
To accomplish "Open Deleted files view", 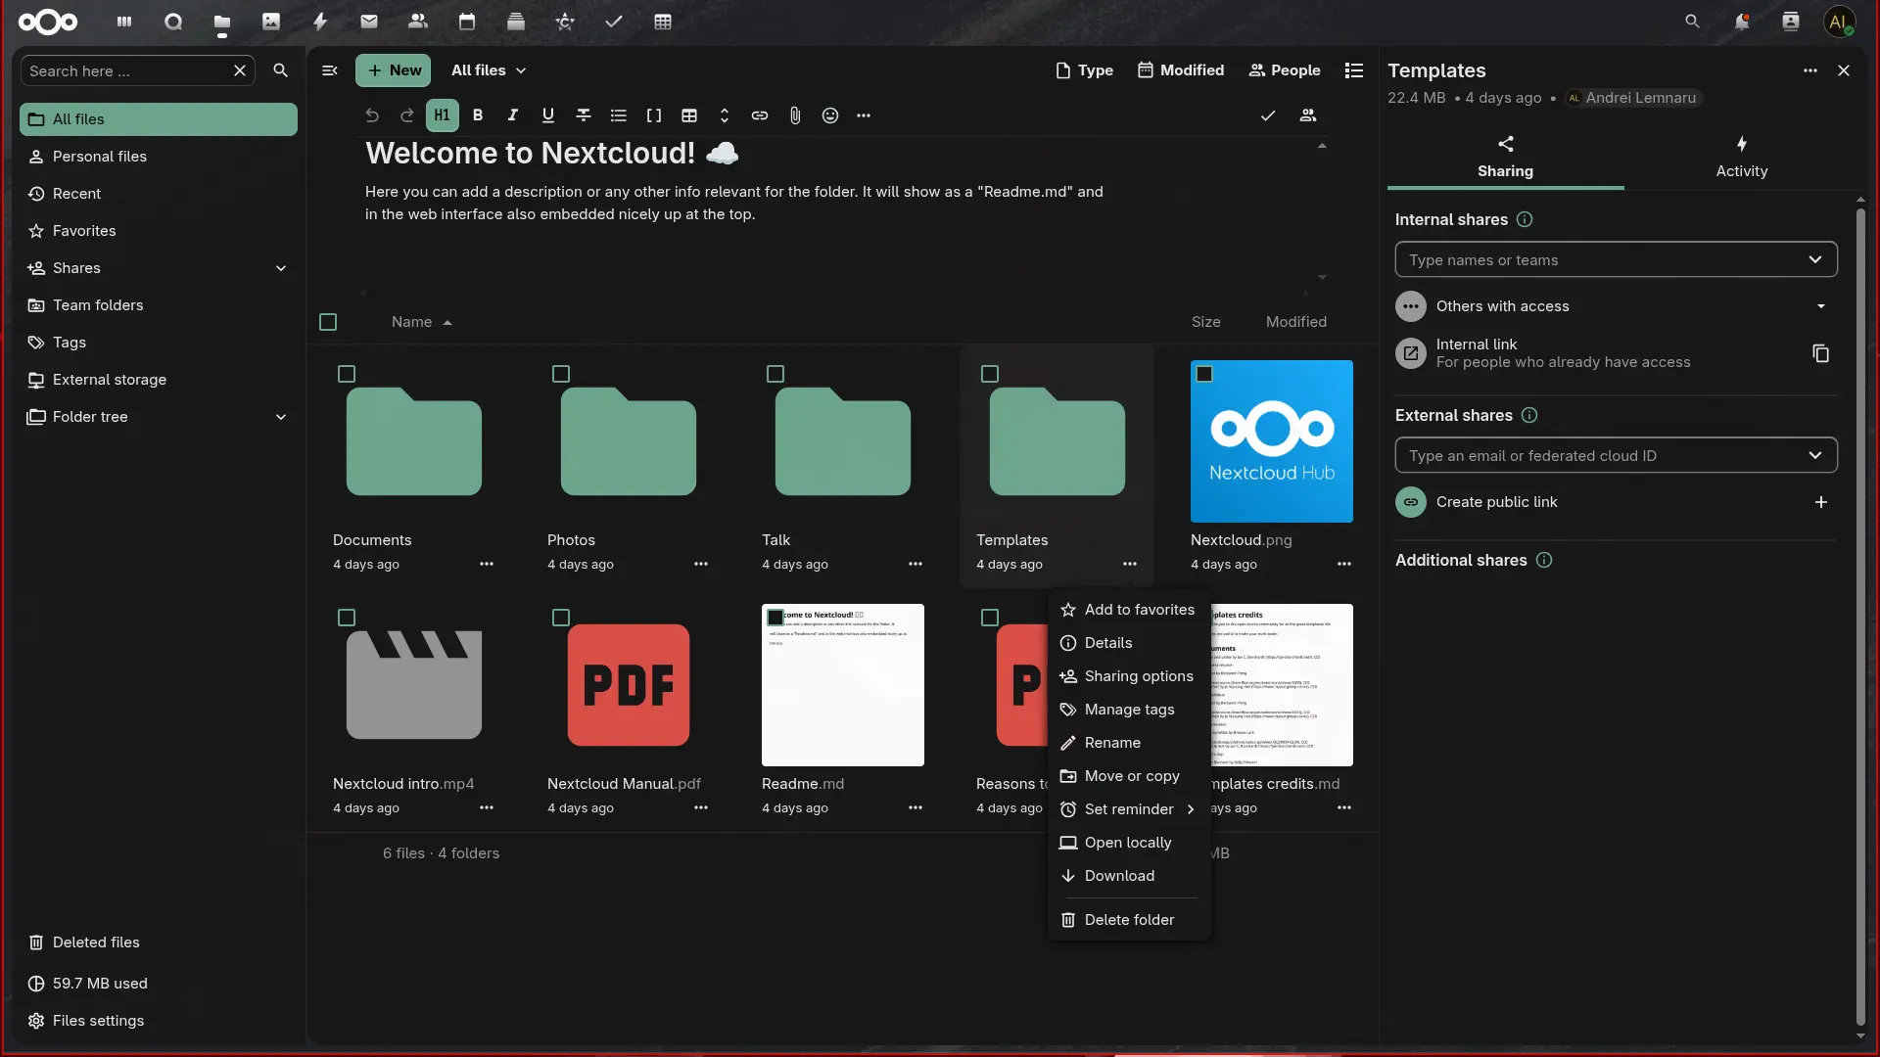I will pyautogui.click(x=159, y=942).
